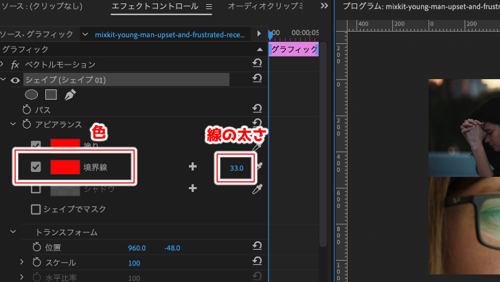Screen dimensions: 500x282
Task: Select the プログラム monitor tab
Action: click(421, 6)
